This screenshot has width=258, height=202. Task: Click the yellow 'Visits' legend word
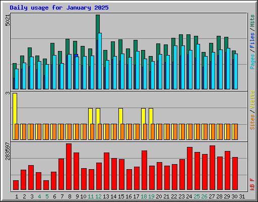[x=252, y=99]
